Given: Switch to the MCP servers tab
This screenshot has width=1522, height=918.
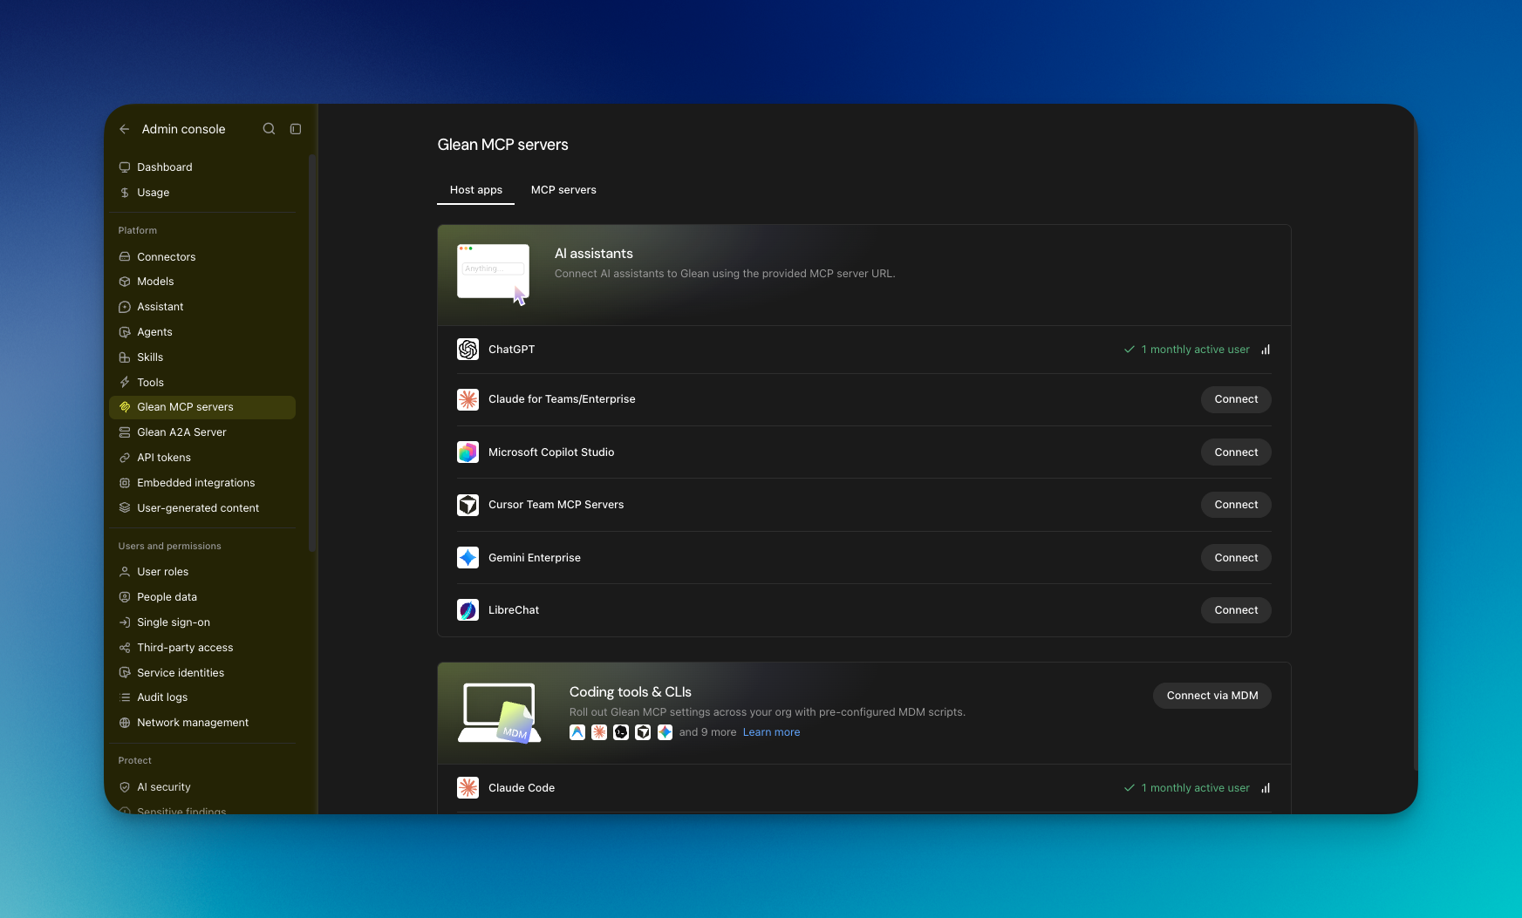Looking at the screenshot, I should point(563,190).
